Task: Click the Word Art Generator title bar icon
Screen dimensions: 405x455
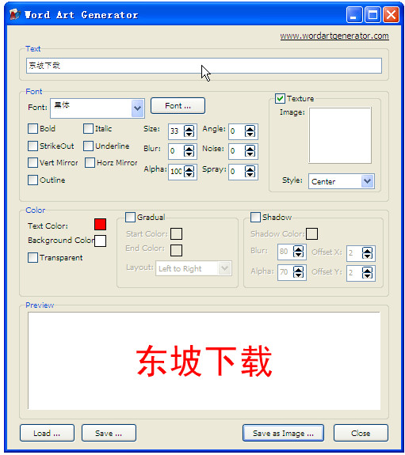Action: pyautogui.click(x=14, y=14)
